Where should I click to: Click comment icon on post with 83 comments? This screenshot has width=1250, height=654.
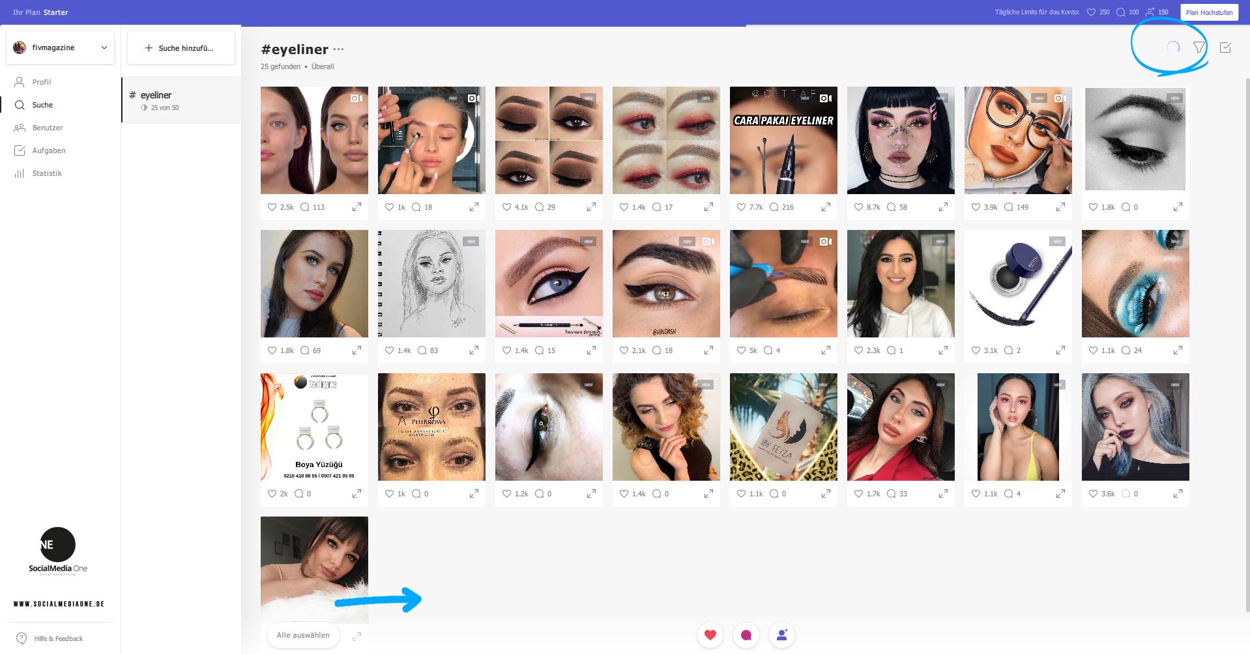(422, 350)
